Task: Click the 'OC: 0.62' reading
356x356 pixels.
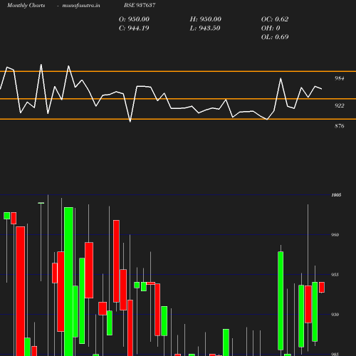Action: 275,19
